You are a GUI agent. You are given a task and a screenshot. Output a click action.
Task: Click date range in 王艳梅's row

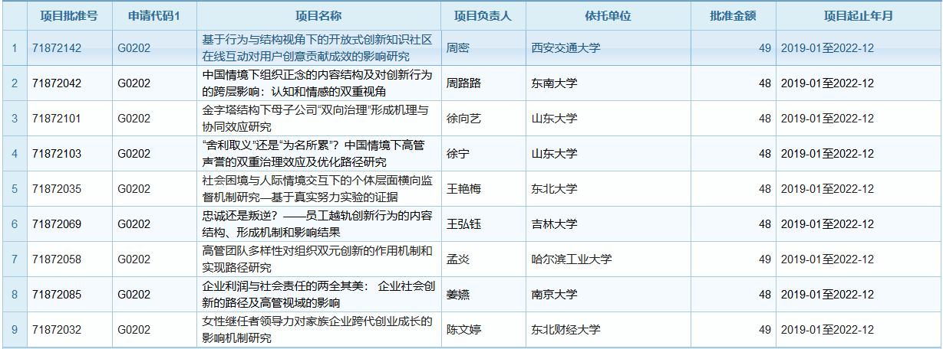click(x=827, y=189)
